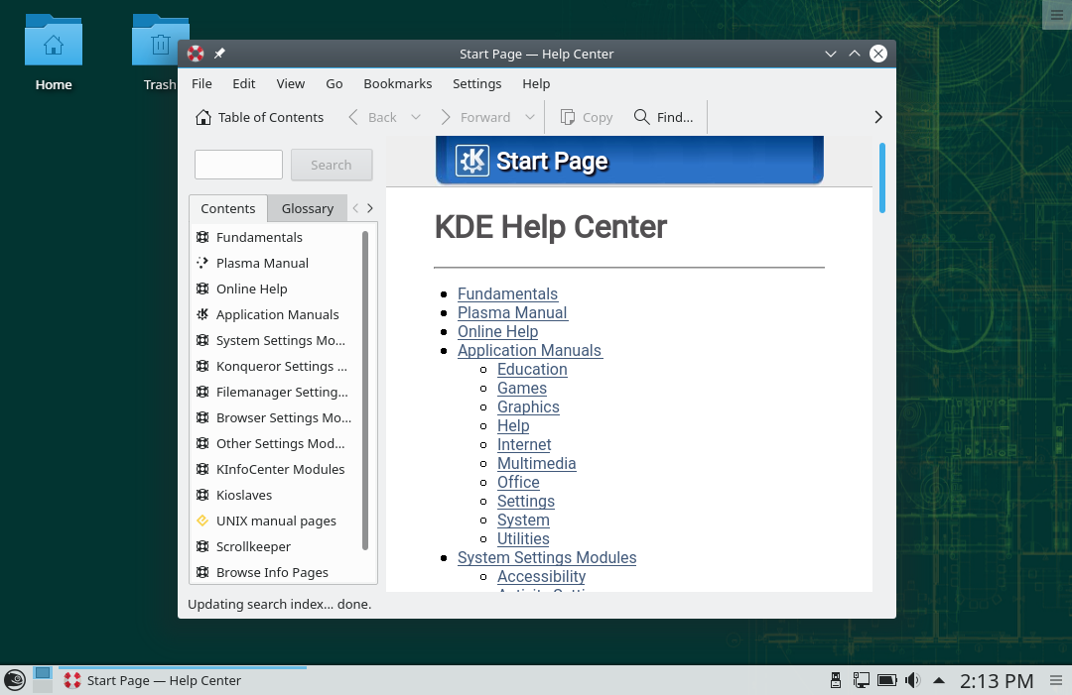Click the Copy toolbar icon
Image resolution: width=1072 pixels, height=695 pixels.
(567, 117)
